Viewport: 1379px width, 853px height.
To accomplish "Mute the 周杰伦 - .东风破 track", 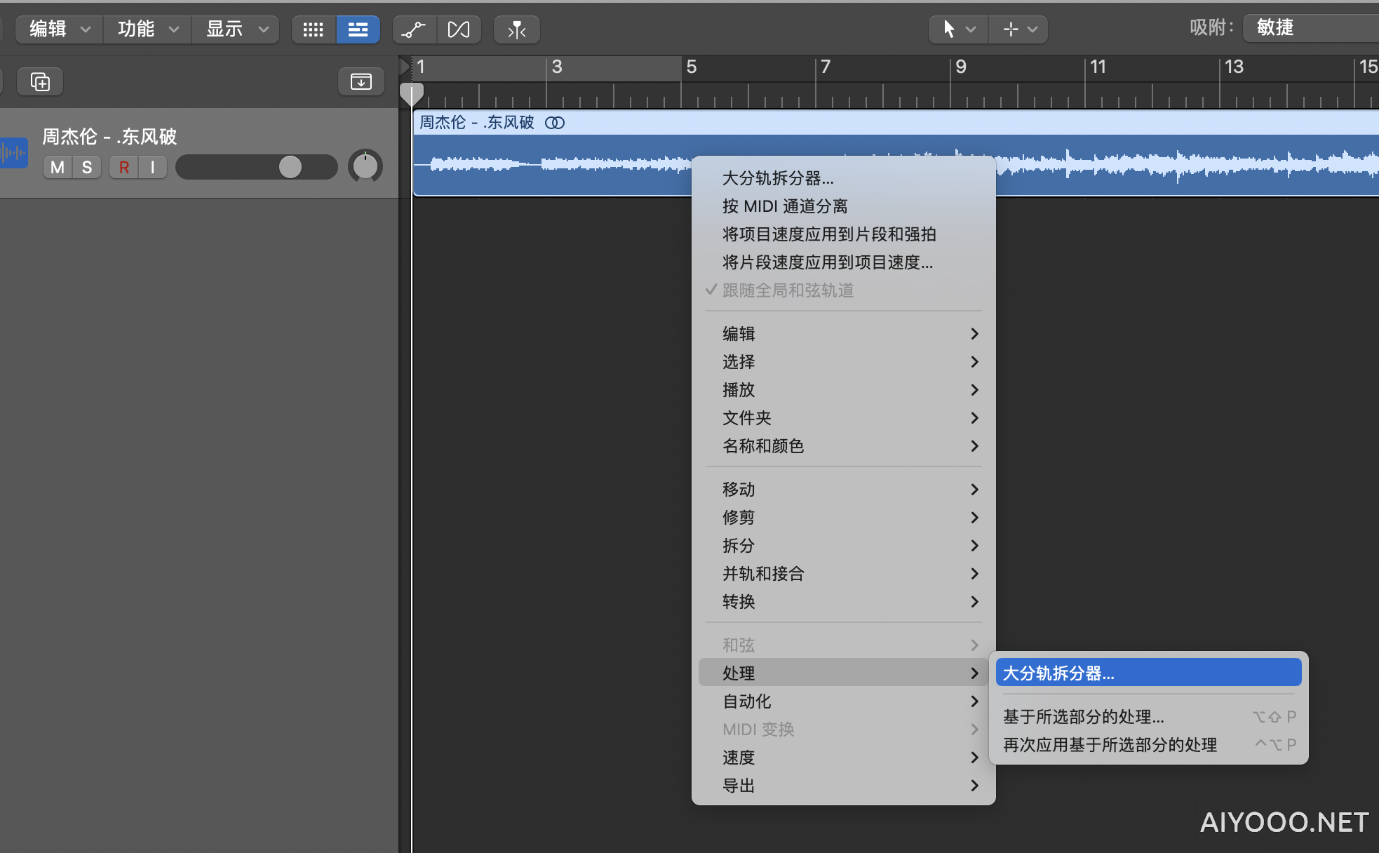I will point(58,167).
